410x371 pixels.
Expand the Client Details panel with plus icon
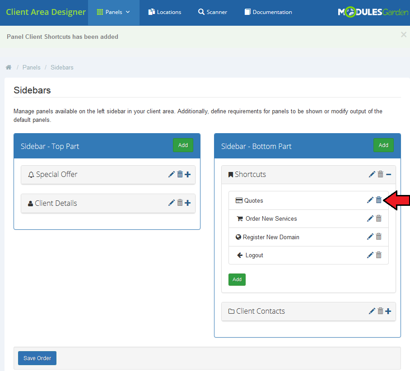click(x=187, y=203)
